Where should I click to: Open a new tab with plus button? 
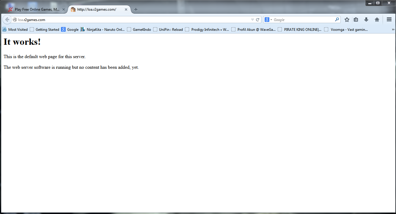point(136,9)
